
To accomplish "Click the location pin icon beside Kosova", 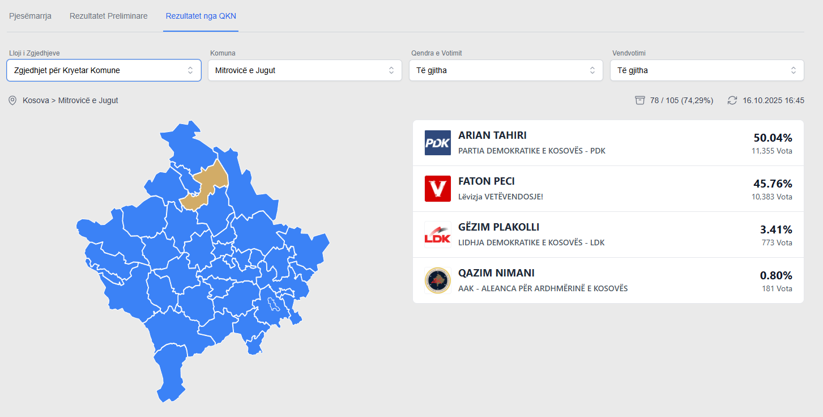I will pyautogui.click(x=12, y=100).
